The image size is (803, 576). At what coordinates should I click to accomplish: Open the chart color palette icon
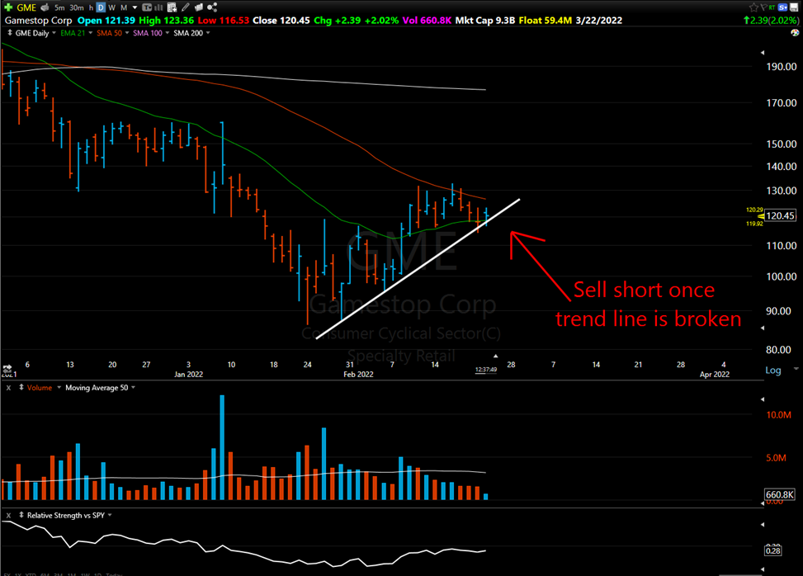point(795,33)
